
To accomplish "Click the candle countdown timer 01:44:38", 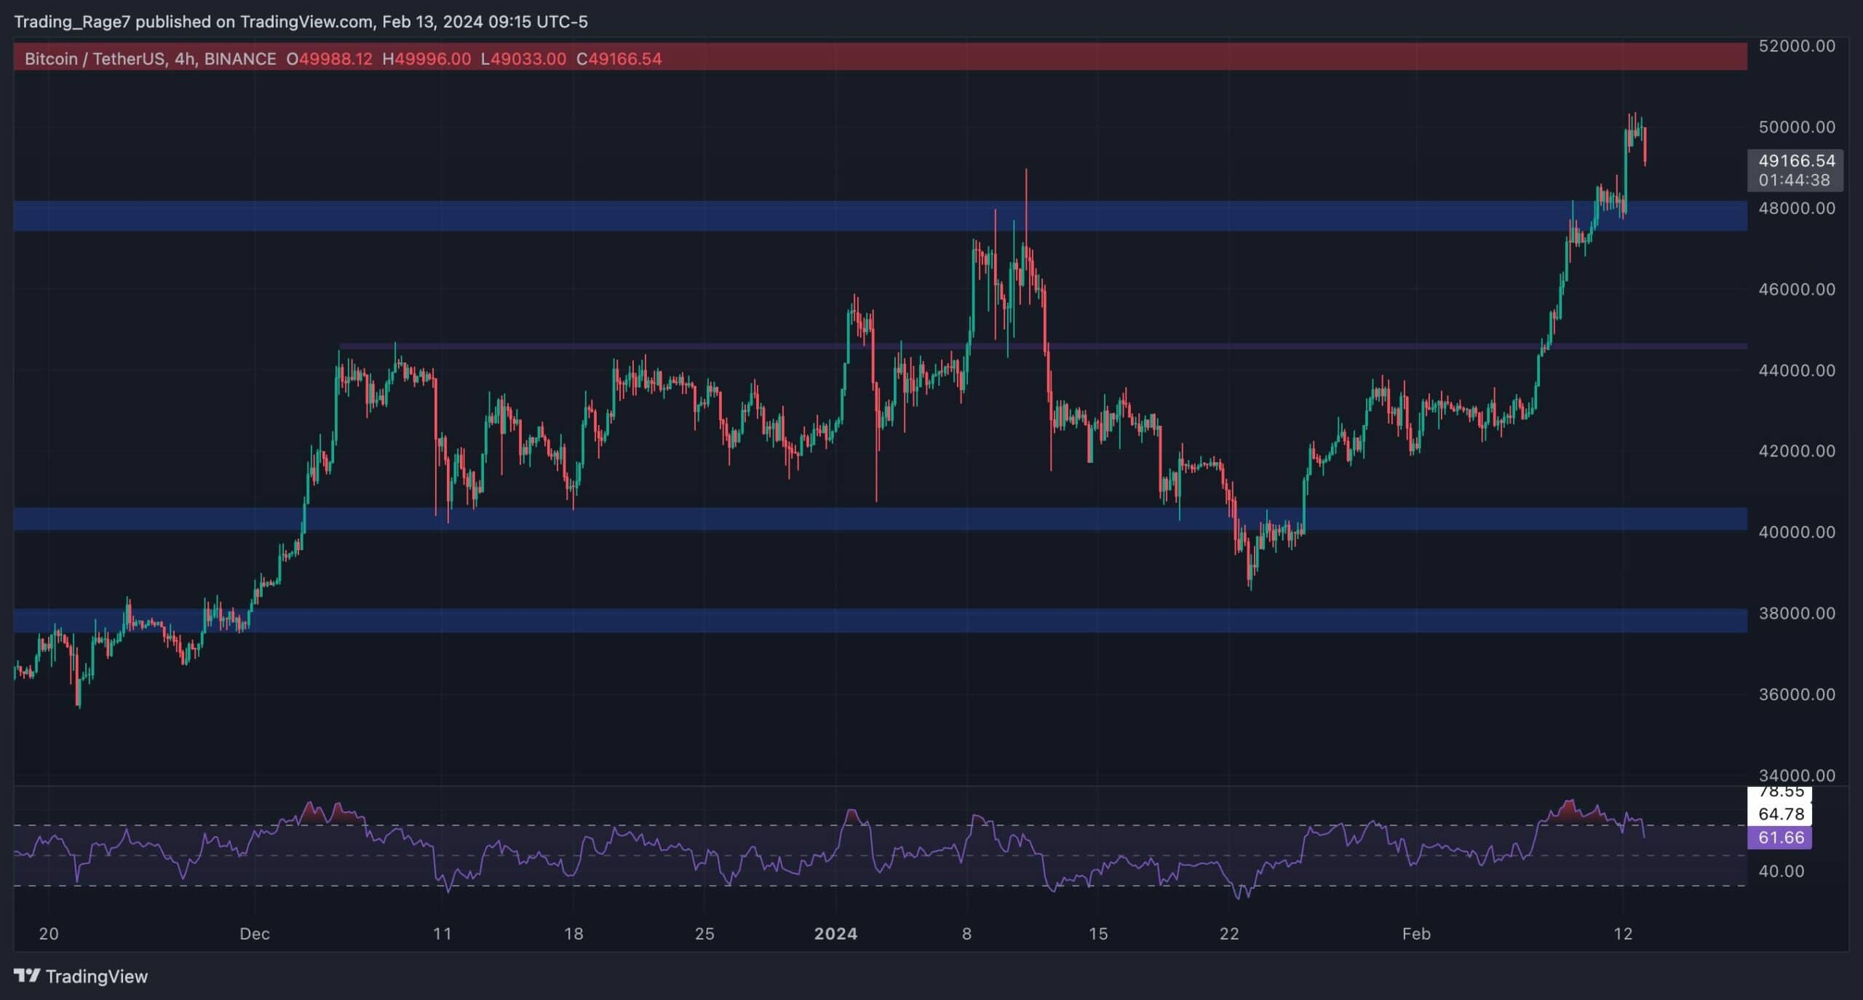I will pos(1794,180).
